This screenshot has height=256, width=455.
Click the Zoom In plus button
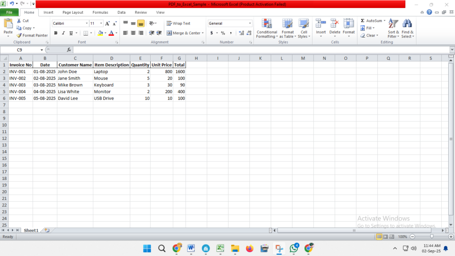[x=451, y=237]
